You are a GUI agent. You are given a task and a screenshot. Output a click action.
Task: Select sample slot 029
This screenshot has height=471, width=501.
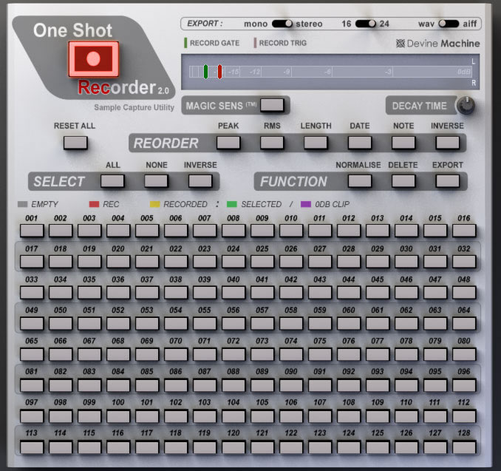pos(378,262)
